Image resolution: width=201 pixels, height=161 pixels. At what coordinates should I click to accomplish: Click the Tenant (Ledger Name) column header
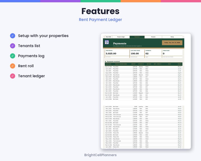point(121,64)
